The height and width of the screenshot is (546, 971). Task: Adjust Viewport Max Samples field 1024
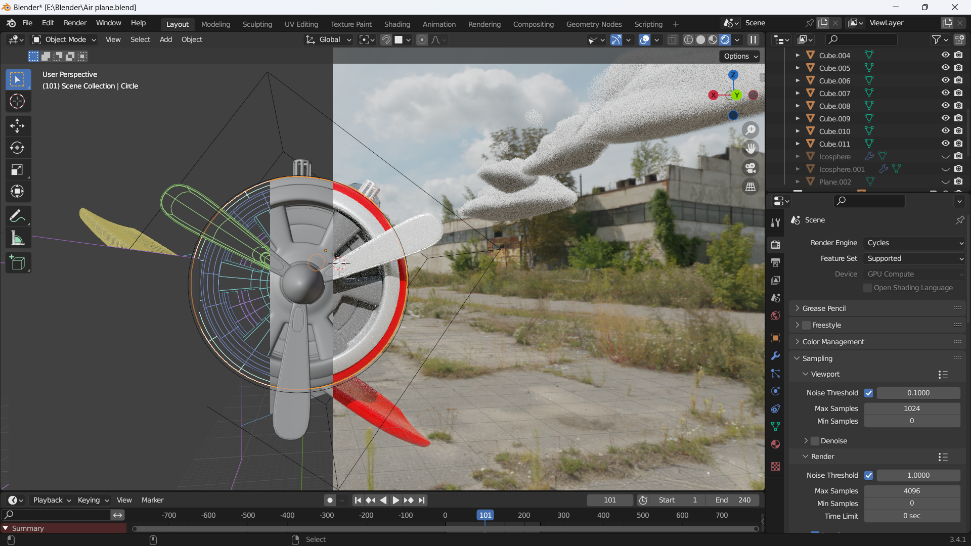tap(912, 408)
